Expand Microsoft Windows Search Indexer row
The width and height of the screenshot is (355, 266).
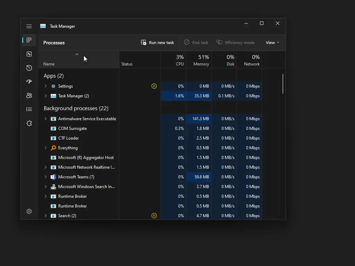coord(45,187)
